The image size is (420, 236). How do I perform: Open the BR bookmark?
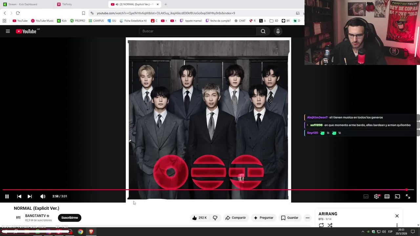(286, 21)
